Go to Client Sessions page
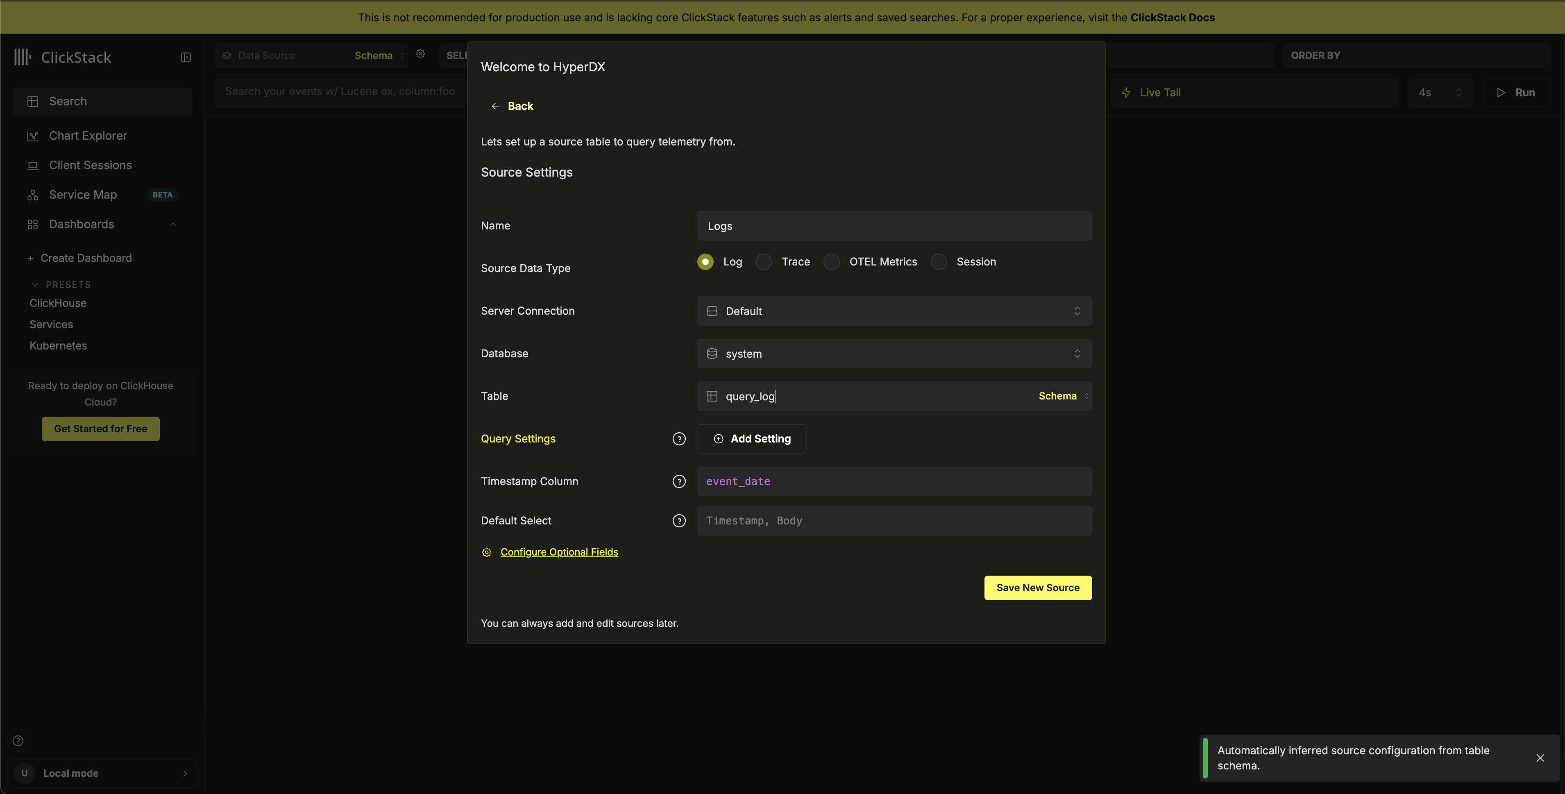Viewport: 1565px width, 794px height. pos(90,165)
